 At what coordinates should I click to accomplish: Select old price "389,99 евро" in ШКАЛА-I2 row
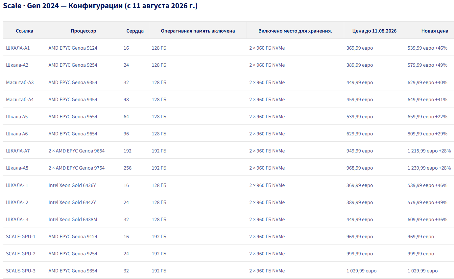[x=360, y=202]
